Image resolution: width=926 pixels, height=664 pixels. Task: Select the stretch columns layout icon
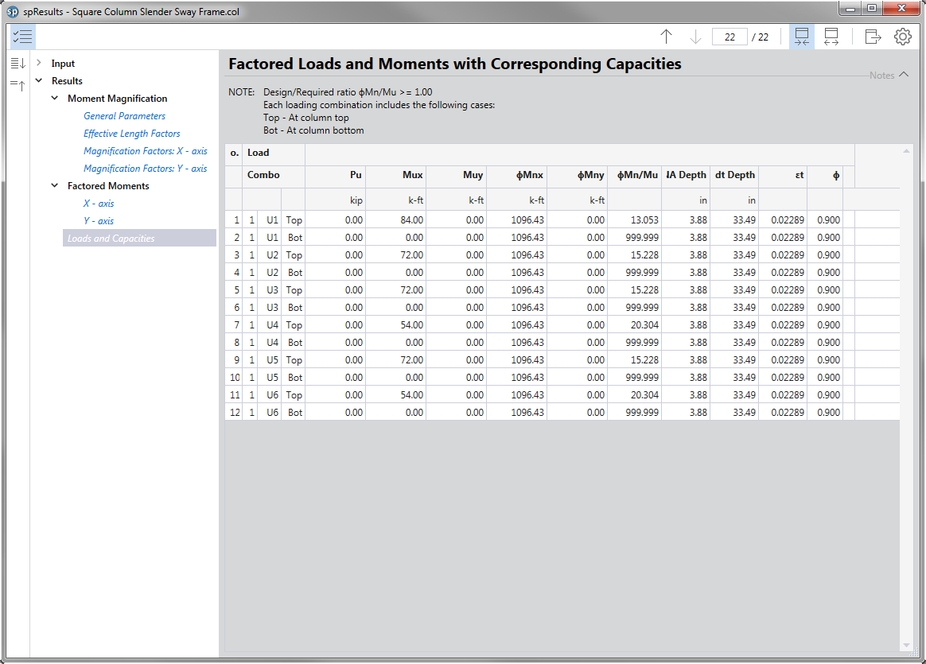[x=831, y=37]
